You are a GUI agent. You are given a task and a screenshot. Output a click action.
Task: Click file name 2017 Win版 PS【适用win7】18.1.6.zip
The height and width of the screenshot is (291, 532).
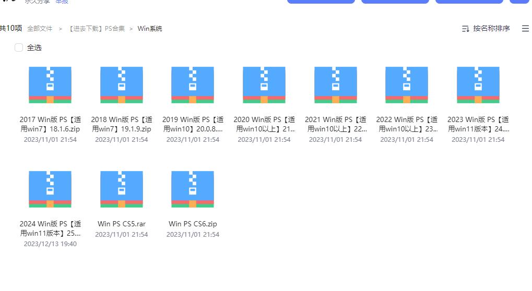(50, 124)
